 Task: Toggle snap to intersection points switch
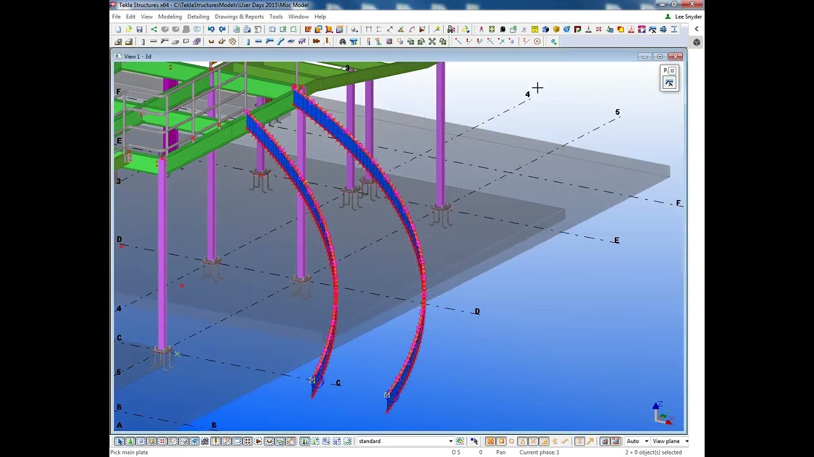point(533,441)
